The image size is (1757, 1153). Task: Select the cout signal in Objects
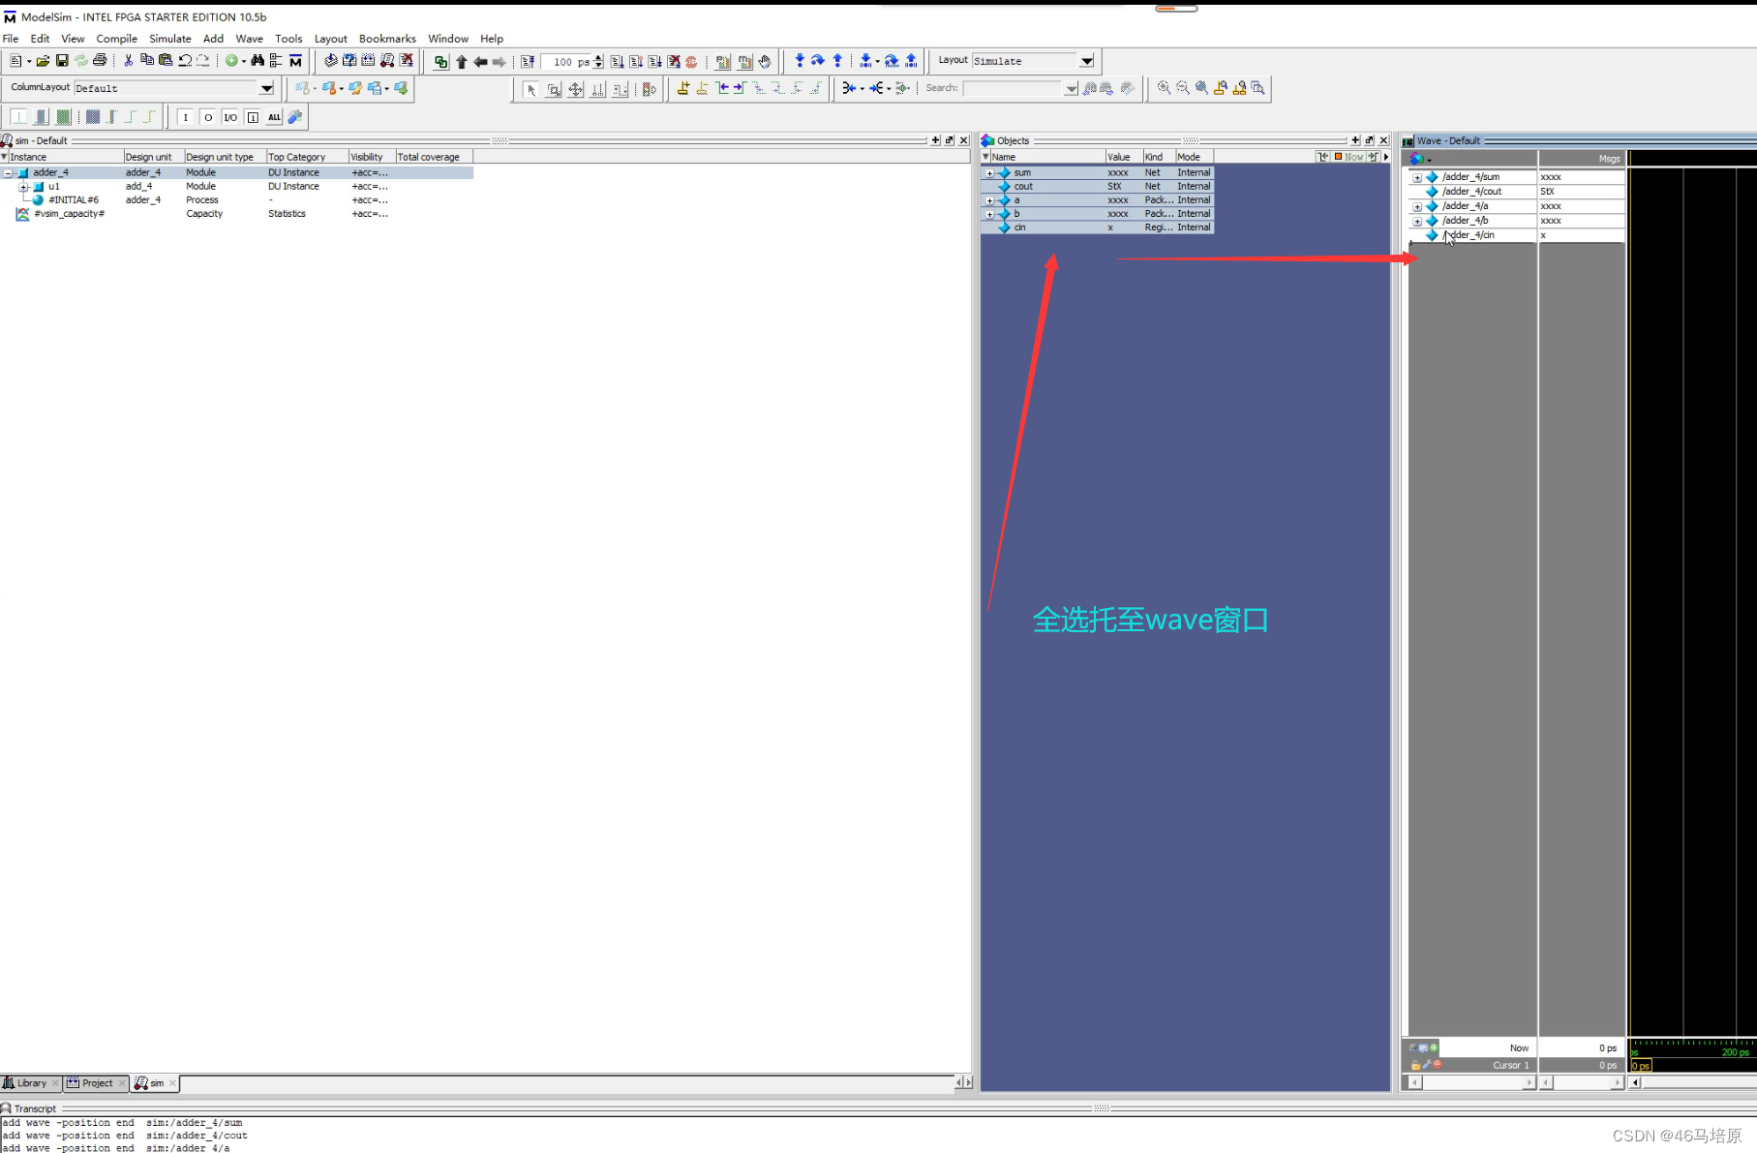tap(1097, 187)
